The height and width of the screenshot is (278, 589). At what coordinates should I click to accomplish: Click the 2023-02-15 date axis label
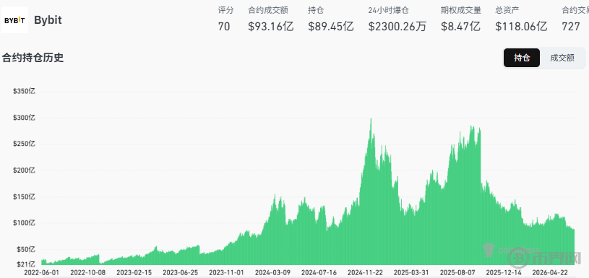tap(134, 272)
